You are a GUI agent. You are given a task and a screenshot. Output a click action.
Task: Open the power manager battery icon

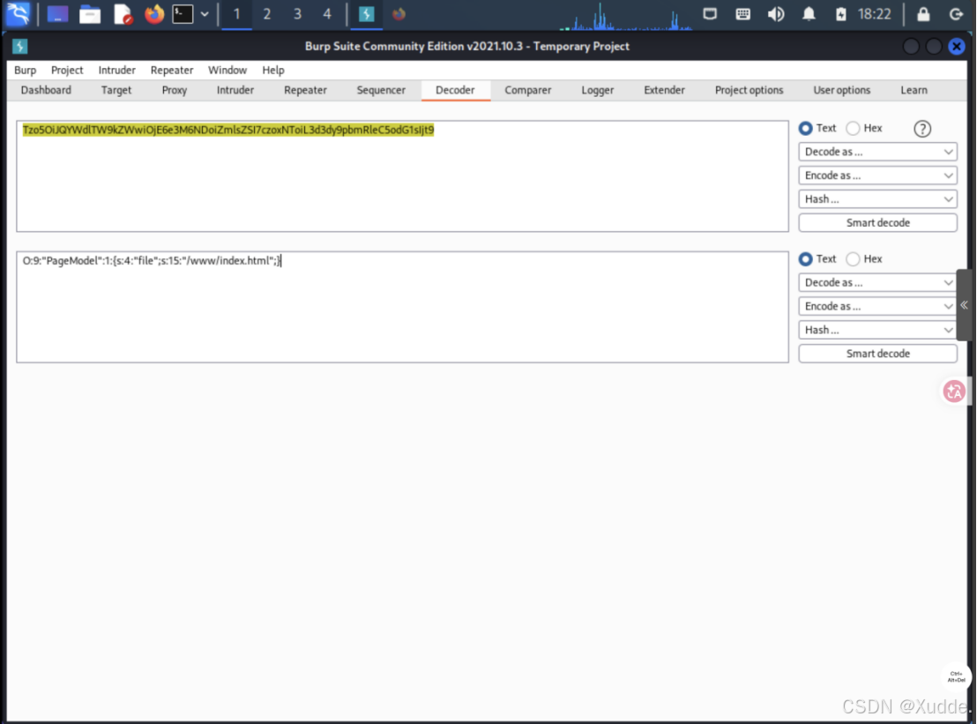coord(840,14)
